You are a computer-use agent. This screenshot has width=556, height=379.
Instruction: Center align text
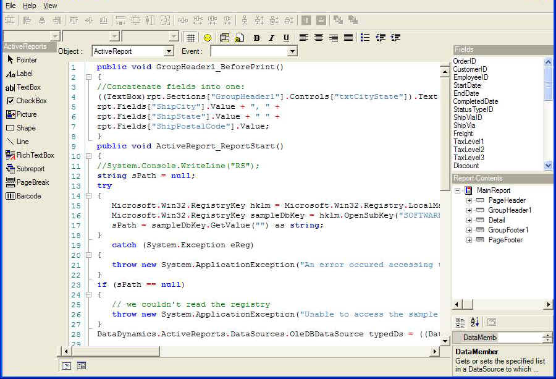coord(318,37)
